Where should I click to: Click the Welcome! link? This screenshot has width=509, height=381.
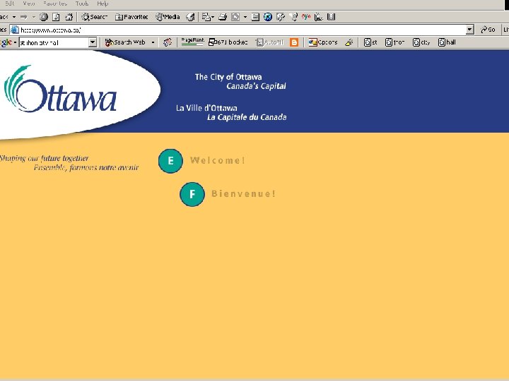tap(218, 160)
